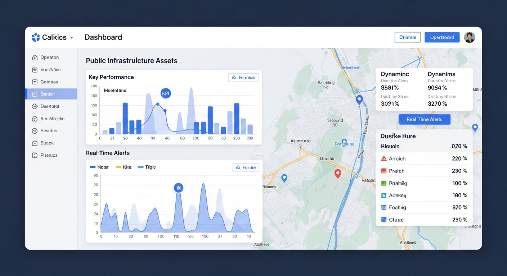Select the highlighted Oatiien sidebar item
507x276 pixels.
pos(51,94)
